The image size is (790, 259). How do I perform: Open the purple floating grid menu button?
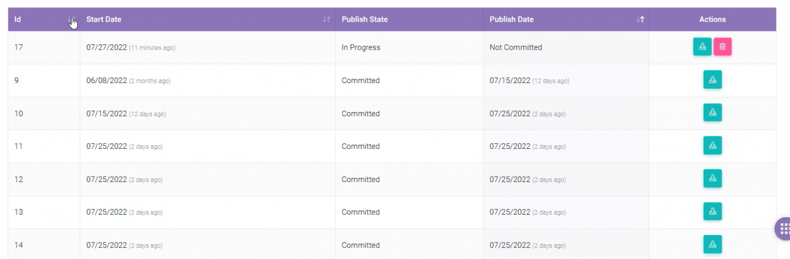(784, 229)
